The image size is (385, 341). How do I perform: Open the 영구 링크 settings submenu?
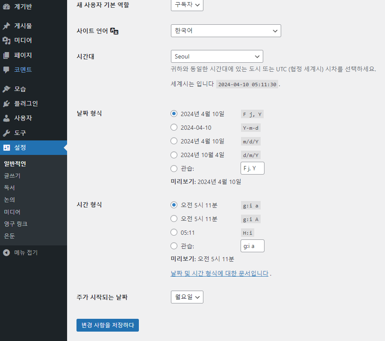16,224
